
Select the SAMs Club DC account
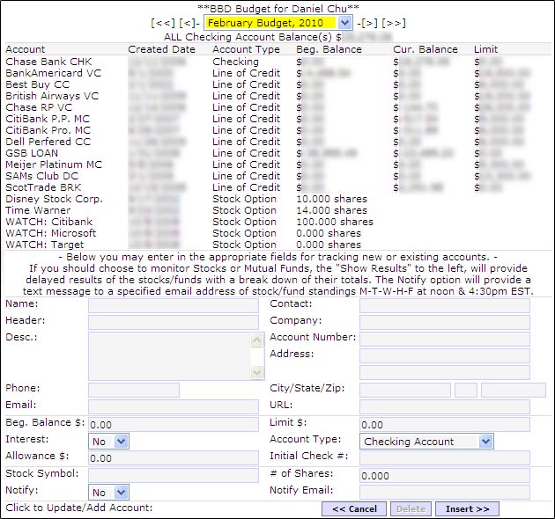tap(41, 176)
